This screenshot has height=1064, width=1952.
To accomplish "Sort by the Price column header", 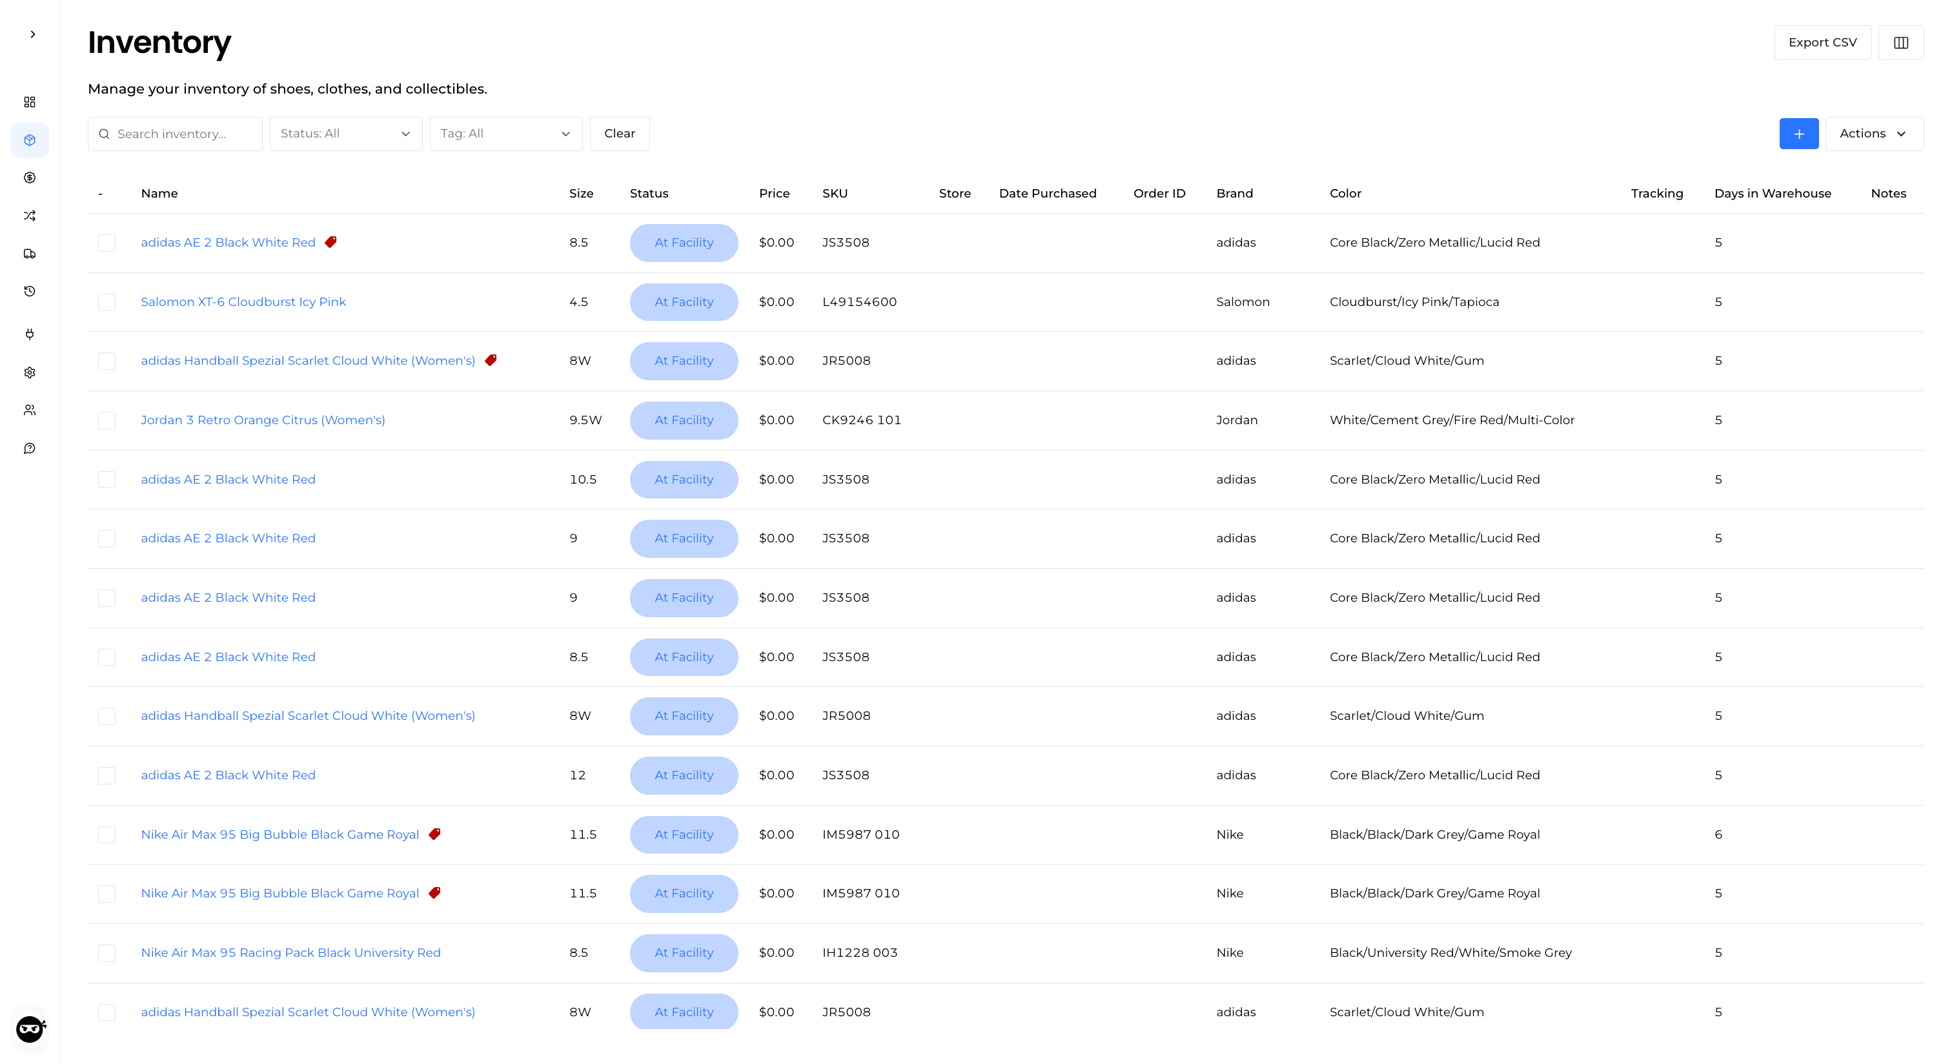I will coord(774,193).
